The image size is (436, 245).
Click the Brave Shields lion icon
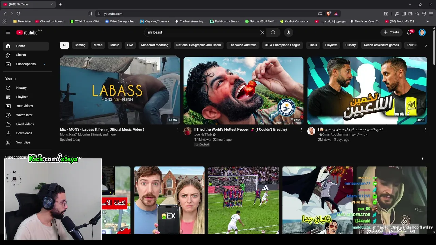[328, 14]
